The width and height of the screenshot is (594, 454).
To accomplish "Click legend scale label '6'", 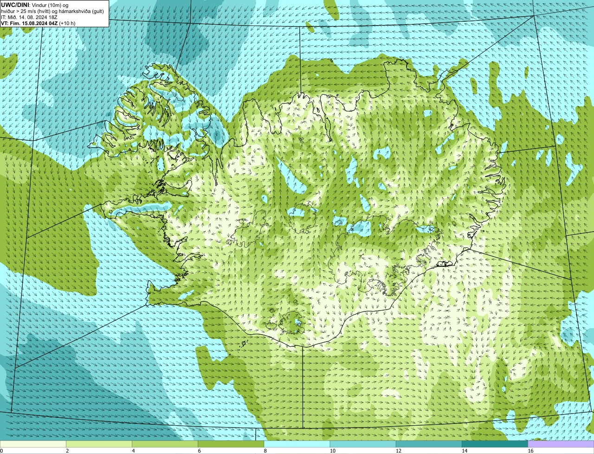I will pyautogui.click(x=200, y=451).
